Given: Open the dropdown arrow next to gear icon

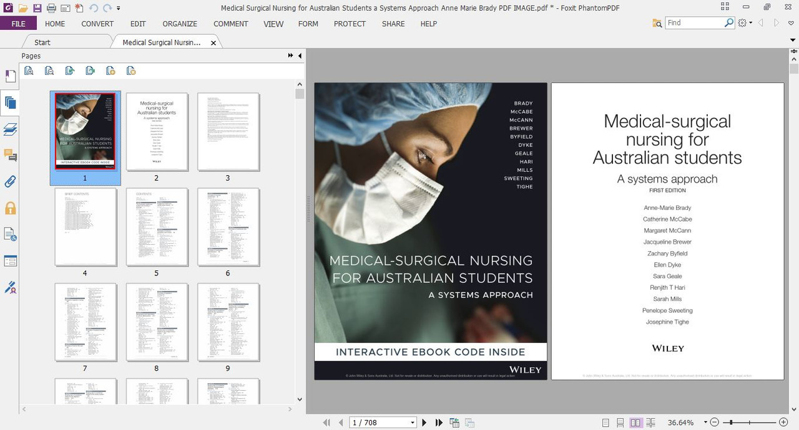Looking at the screenshot, I should pyautogui.click(x=751, y=23).
